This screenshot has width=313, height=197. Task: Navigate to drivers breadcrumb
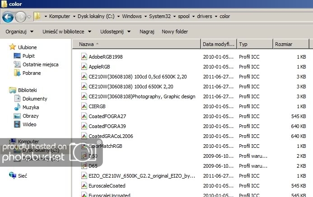click(x=205, y=16)
